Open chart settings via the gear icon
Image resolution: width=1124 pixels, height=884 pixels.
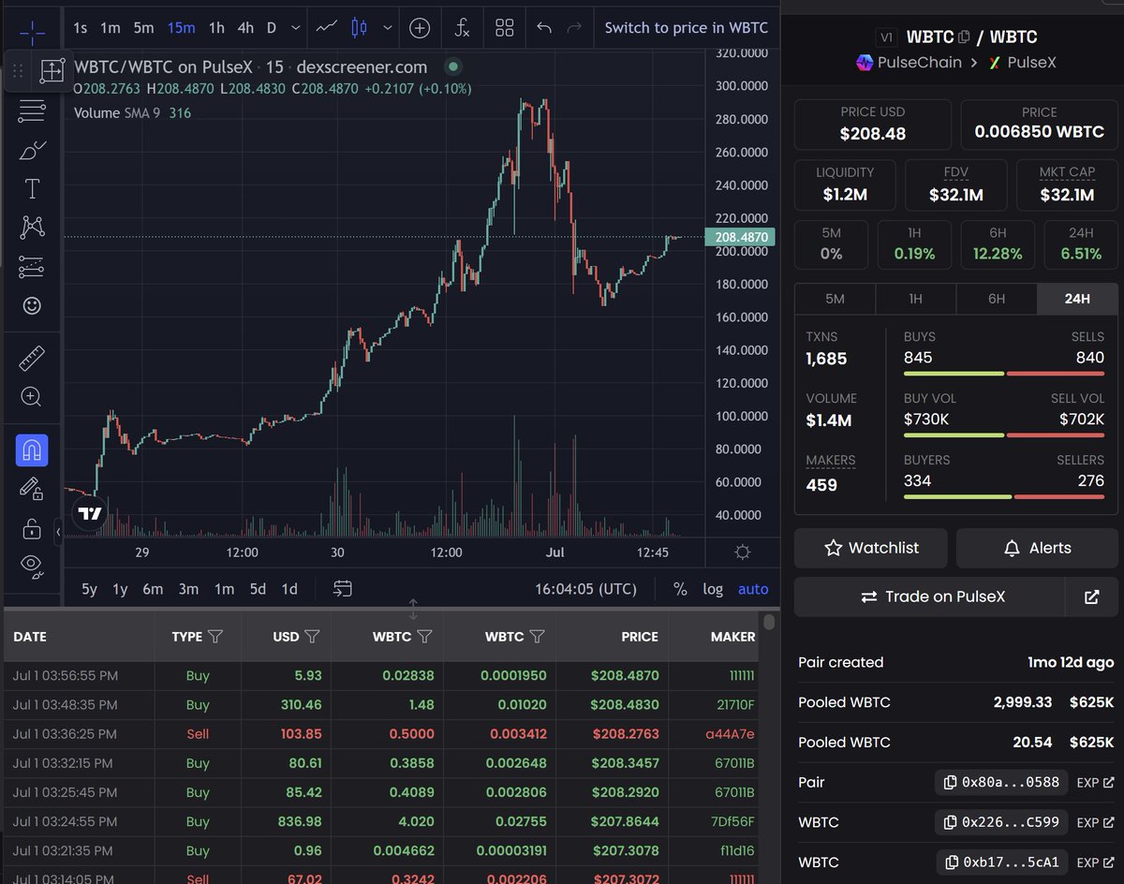point(742,552)
